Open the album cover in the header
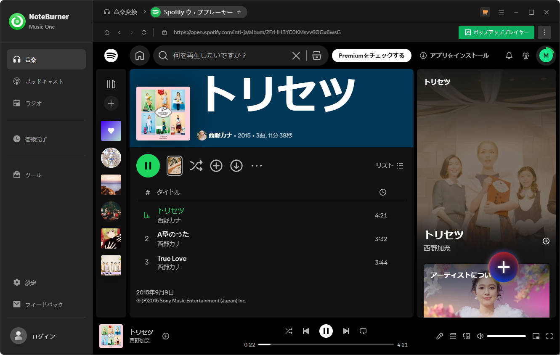560x355 pixels. pyautogui.click(x=163, y=114)
